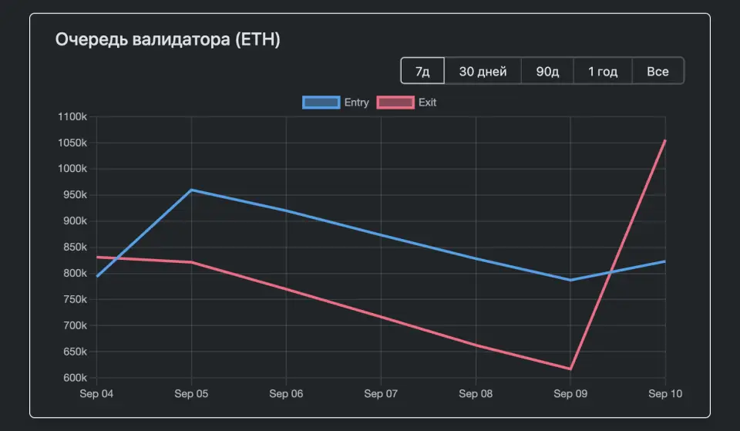The height and width of the screenshot is (431, 740).
Task: Toggle the Exit series legend label
Action: (427, 102)
